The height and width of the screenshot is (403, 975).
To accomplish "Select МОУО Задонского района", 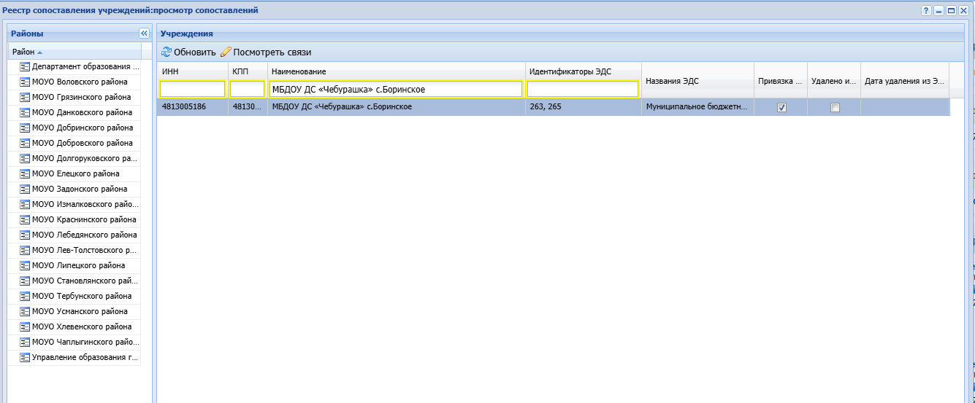I will point(73,189).
